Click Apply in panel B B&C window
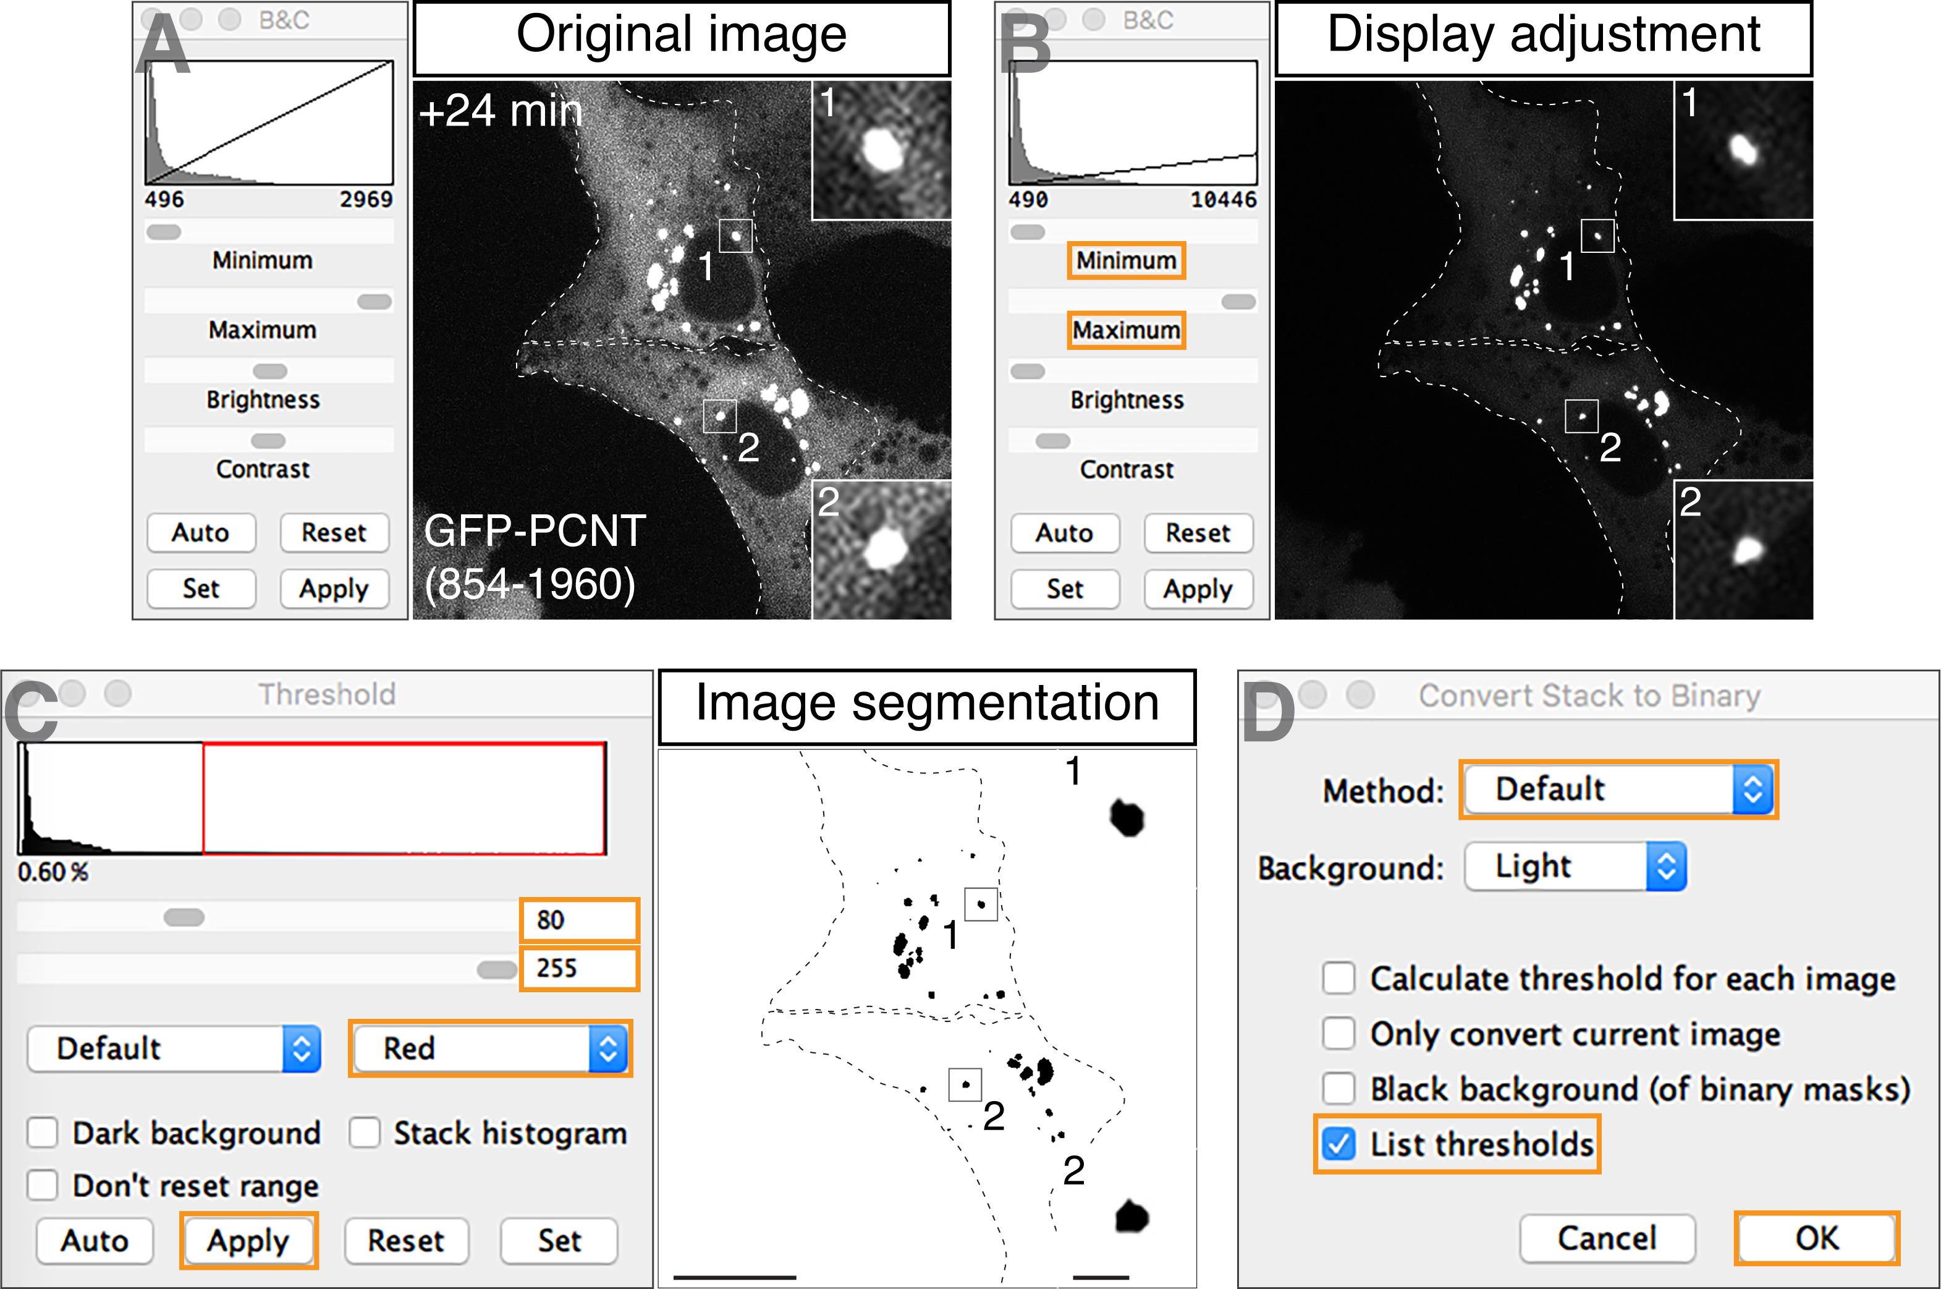Screen dimensions: 1941x1289 1198,589
